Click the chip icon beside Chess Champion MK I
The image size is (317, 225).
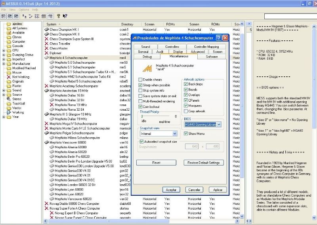47,30
